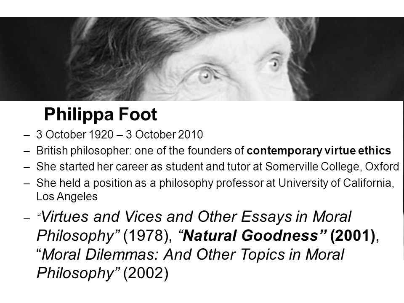Viewport: 404px width, 303px height.
Task: Click the bold year (2001)
Action: (353, 236)
